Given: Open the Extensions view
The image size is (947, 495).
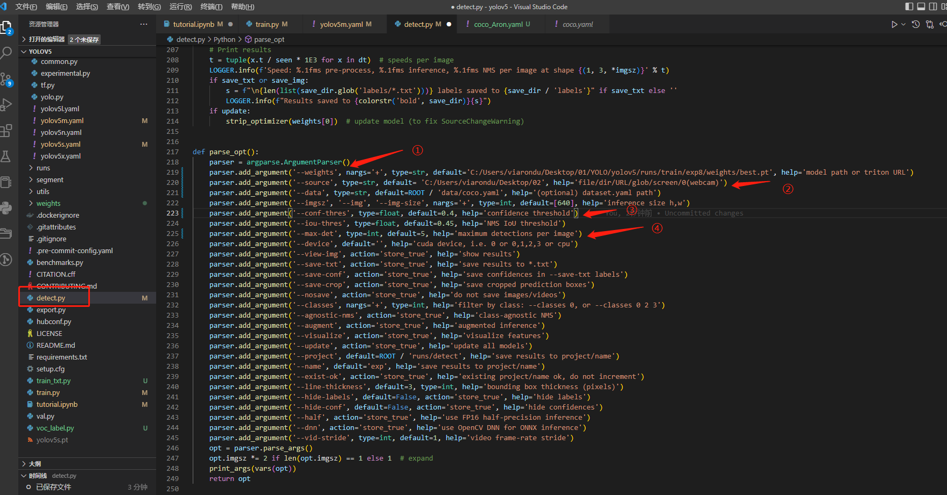Looking at the screenshot, I should (x=6, y=131).
